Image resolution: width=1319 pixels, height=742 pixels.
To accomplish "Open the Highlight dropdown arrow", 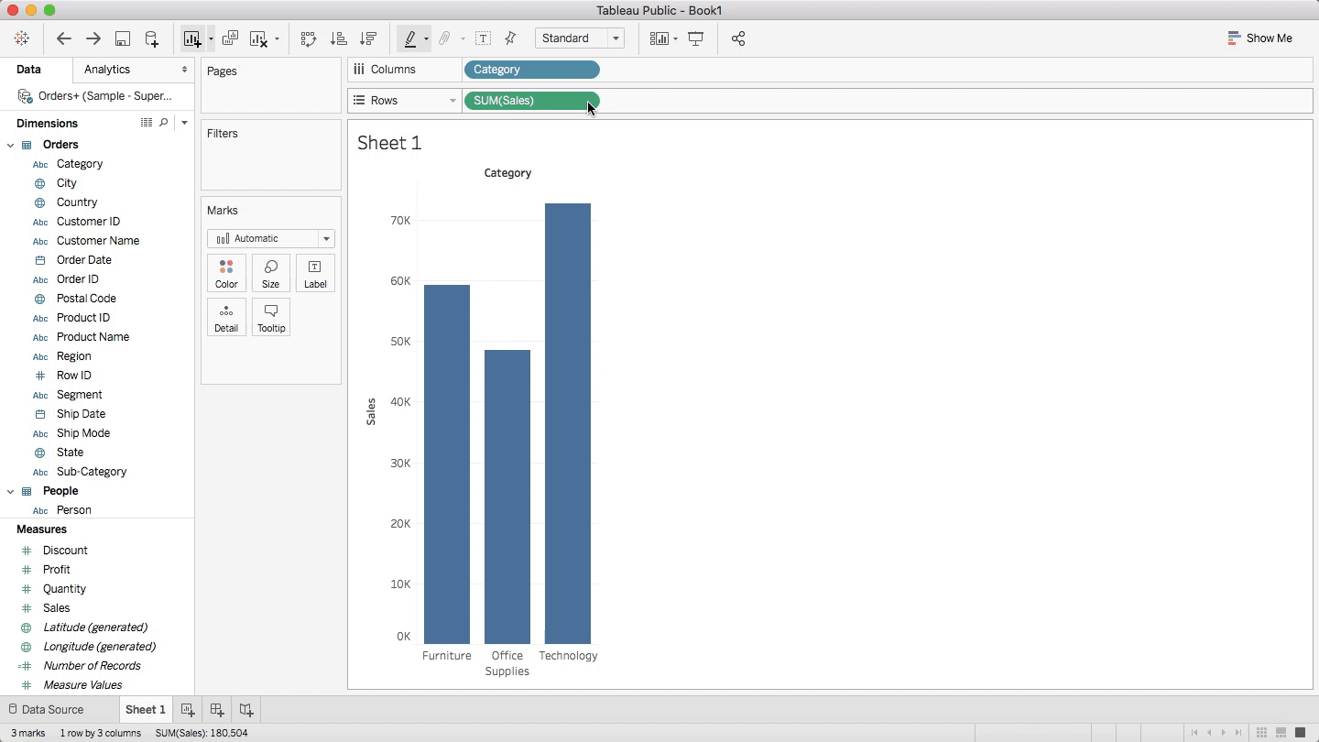I will 426,39.
